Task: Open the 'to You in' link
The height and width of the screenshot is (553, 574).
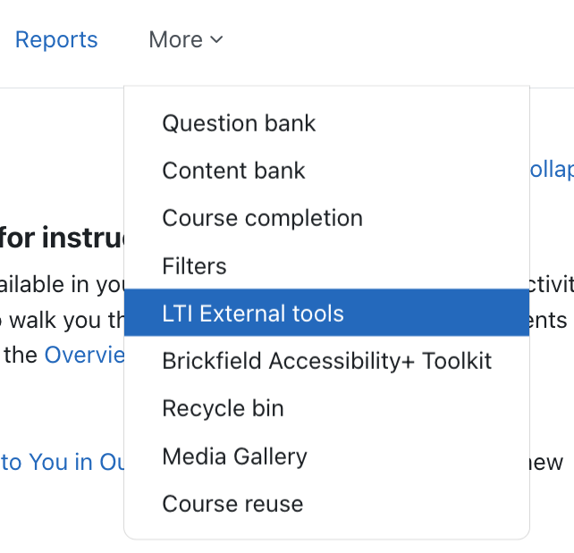Action: pyautogui.click(x=63, y=462)
